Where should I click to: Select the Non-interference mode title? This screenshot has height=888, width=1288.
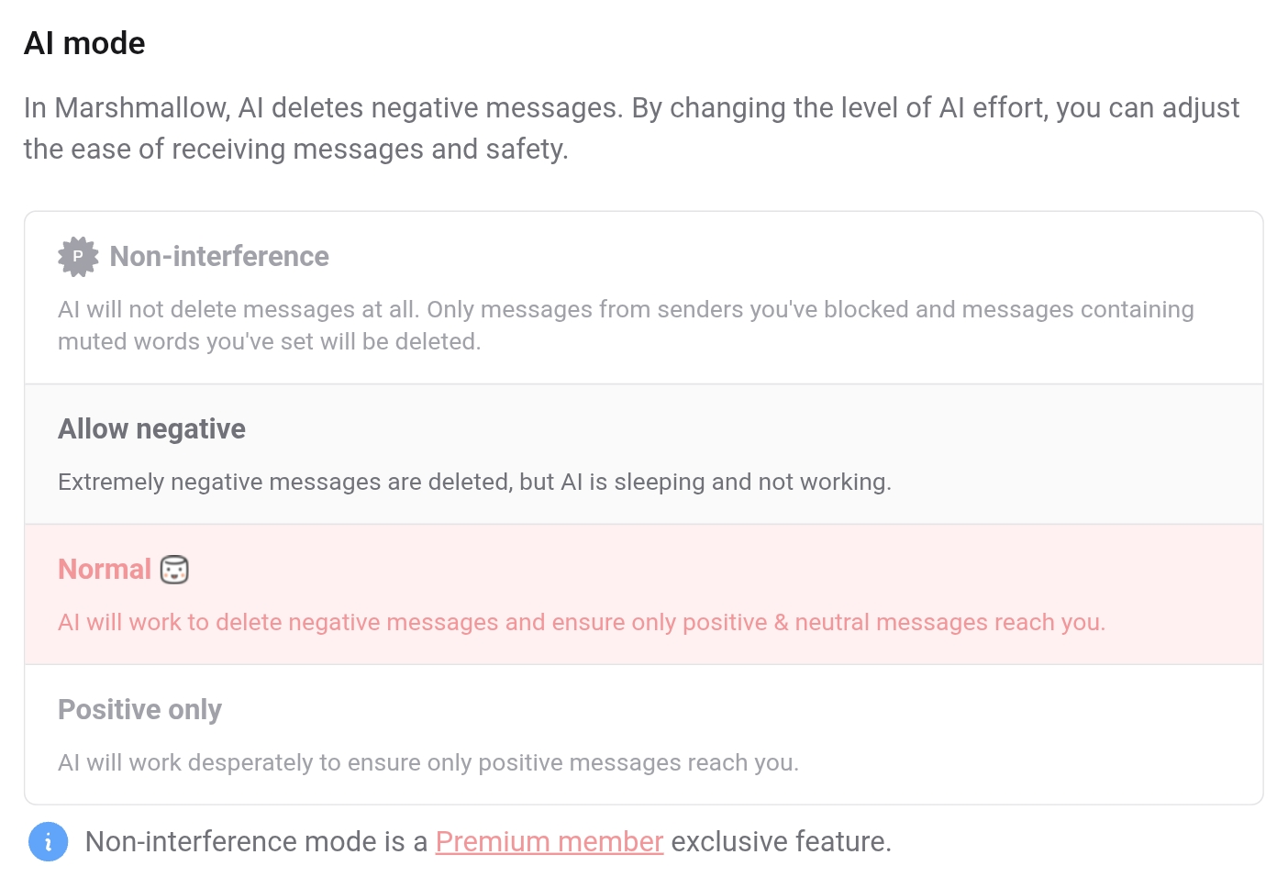[x=219, y=257]
